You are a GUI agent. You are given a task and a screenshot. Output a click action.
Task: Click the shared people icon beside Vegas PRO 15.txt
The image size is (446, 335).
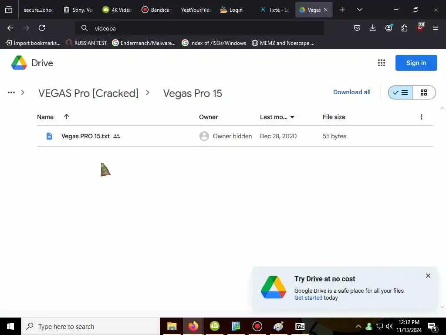(117, 137)
